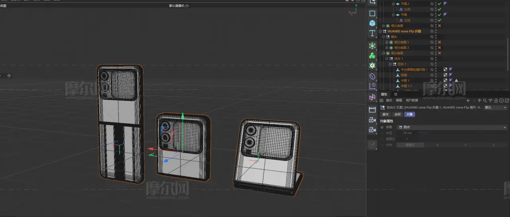Click the 坐标 button

click(398, 114)
